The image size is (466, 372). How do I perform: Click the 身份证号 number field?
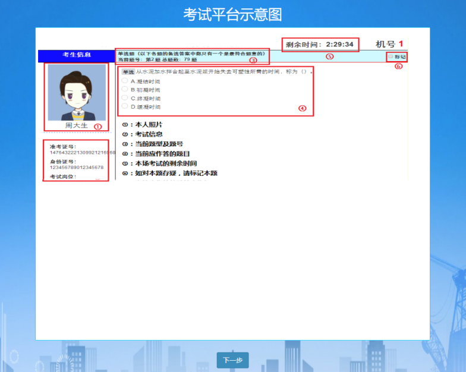[77, 168]
